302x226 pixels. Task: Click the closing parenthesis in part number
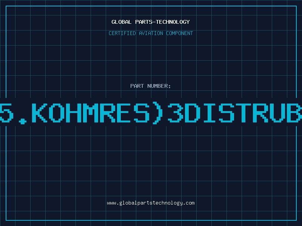pyautogui.click(x=157, y=113)
